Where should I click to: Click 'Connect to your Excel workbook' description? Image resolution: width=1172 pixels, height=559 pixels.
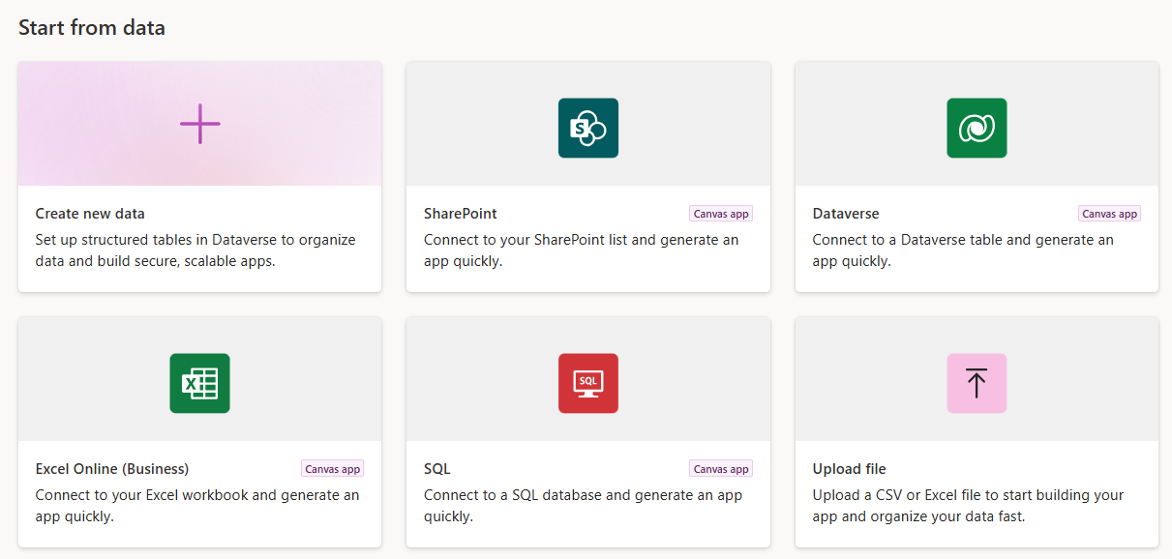point(197,506)
